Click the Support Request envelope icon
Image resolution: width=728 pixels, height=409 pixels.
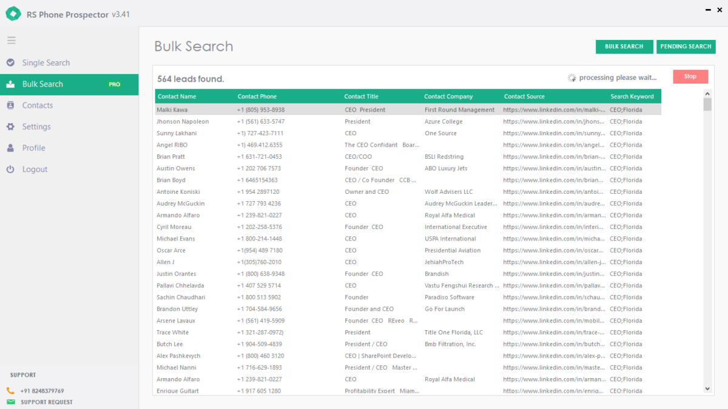click(11, 402)
